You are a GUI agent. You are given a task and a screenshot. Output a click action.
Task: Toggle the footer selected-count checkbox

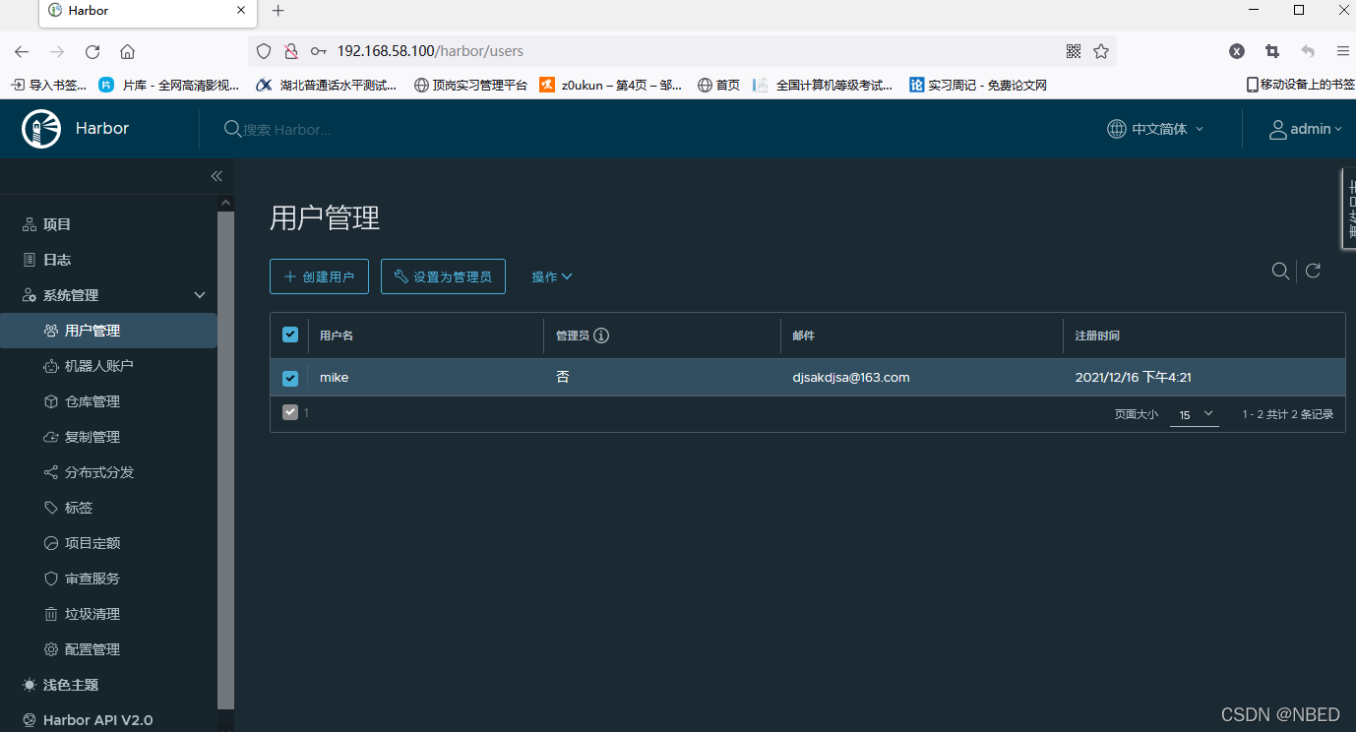pyautogui.click(x=290, y=412)
